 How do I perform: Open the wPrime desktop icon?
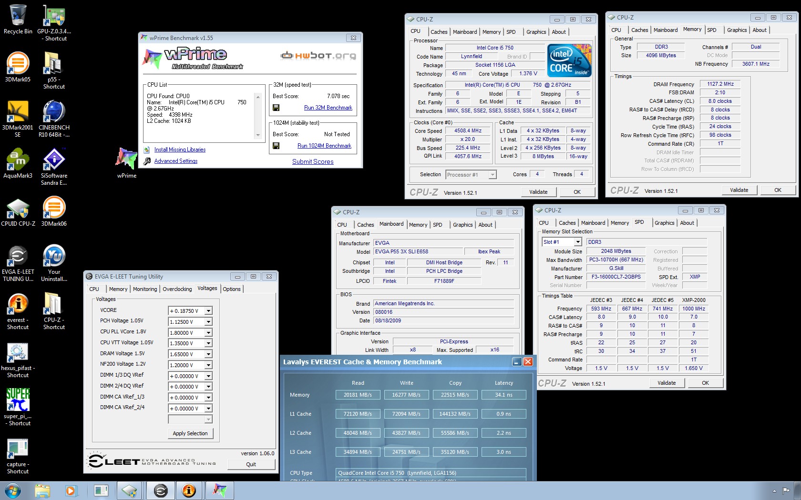pyautogui.click(x=127, y=163)
